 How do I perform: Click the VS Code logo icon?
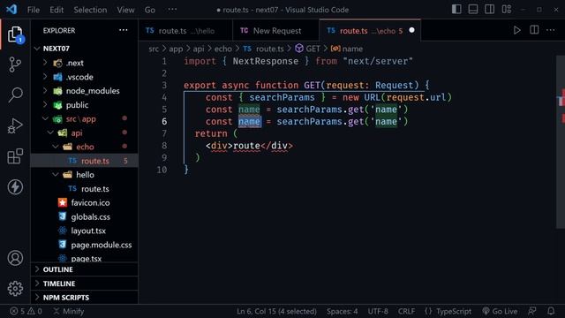(11, 10)
